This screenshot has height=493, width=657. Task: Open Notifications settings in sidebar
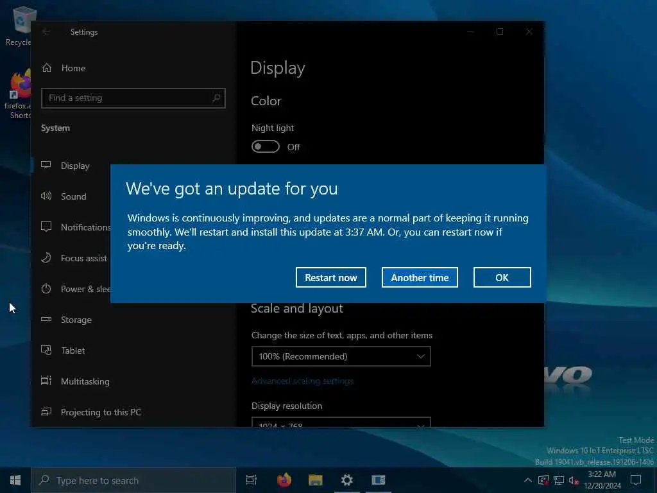(x=86, y=227)
